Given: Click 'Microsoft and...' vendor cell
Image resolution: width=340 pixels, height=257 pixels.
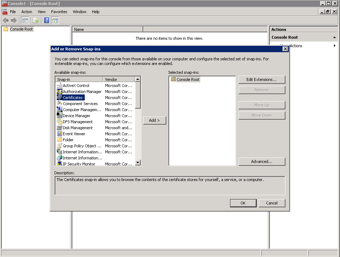Looking at the screenshot, I should (x=118, y=128).
